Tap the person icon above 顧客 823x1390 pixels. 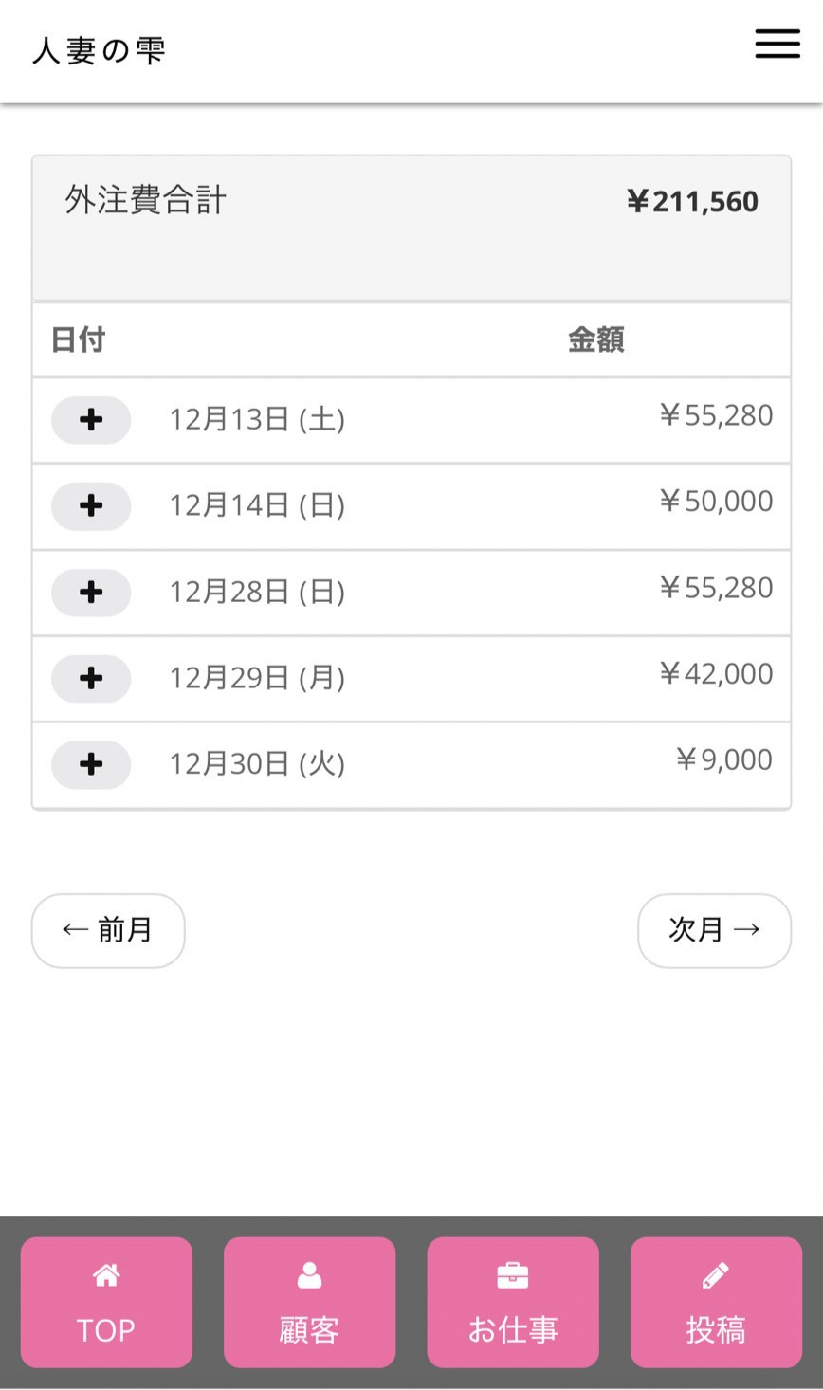[x=309, y=1276]
